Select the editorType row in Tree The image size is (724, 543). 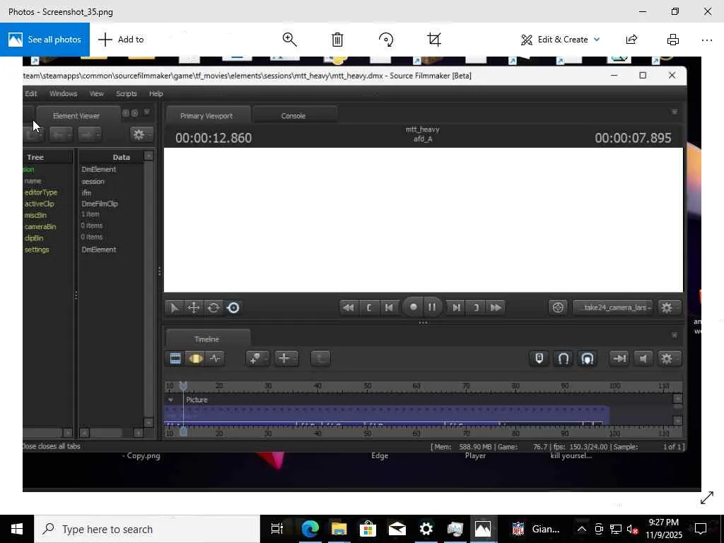(x=41, y=192)
